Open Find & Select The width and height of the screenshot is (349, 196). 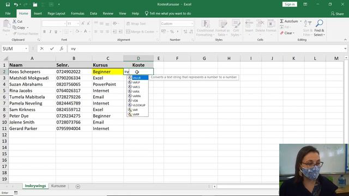click(319, 28)
